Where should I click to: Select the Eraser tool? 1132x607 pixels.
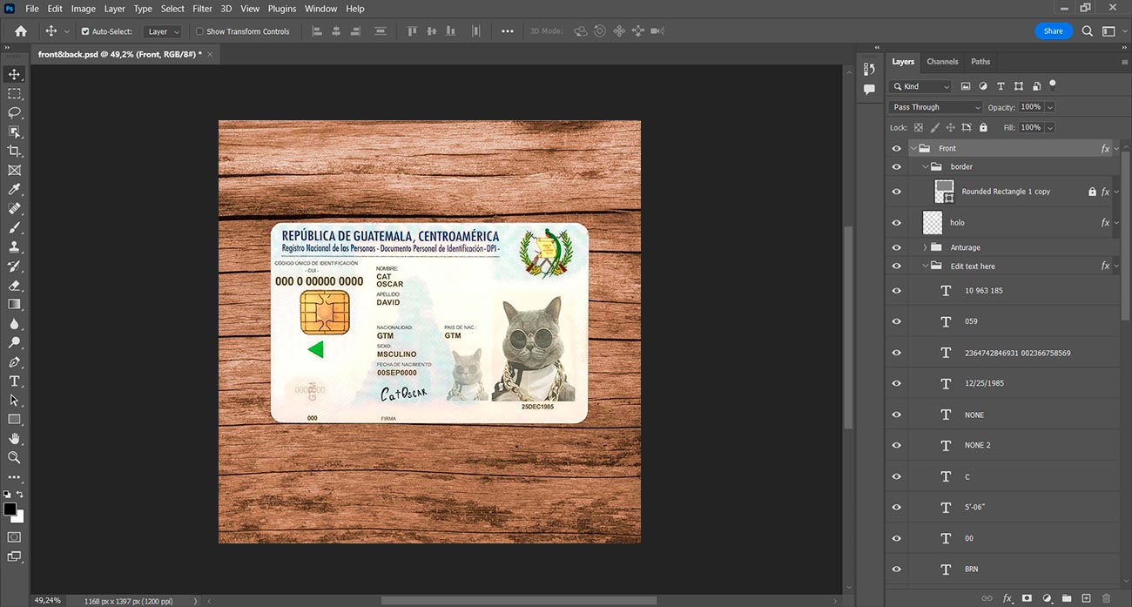coord(14,285)
